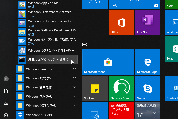The width and height of the screenshot is (178, 119).
Task: Open the Microsoft Store tile
Action: [x=108, y=62]
